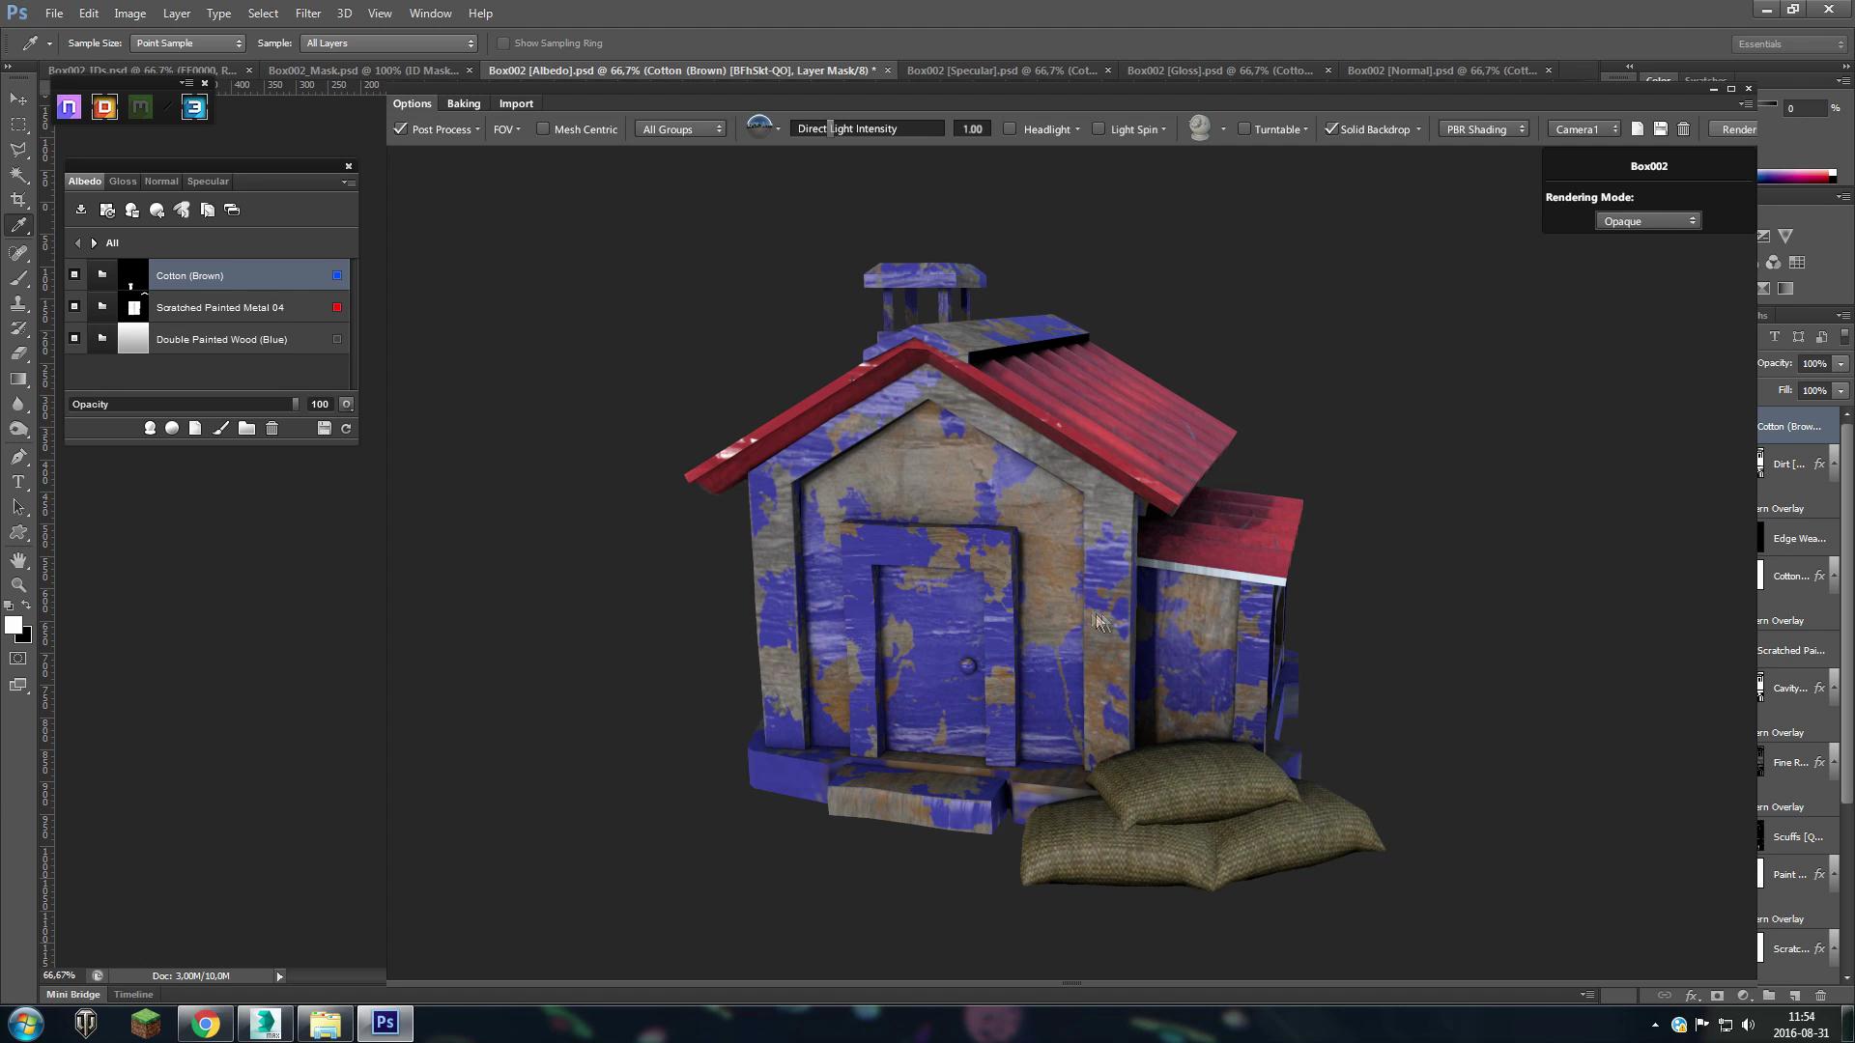Open the All Groups dropdown
This screenshot has height=1043, width=1855.
[x=681, y=128]
